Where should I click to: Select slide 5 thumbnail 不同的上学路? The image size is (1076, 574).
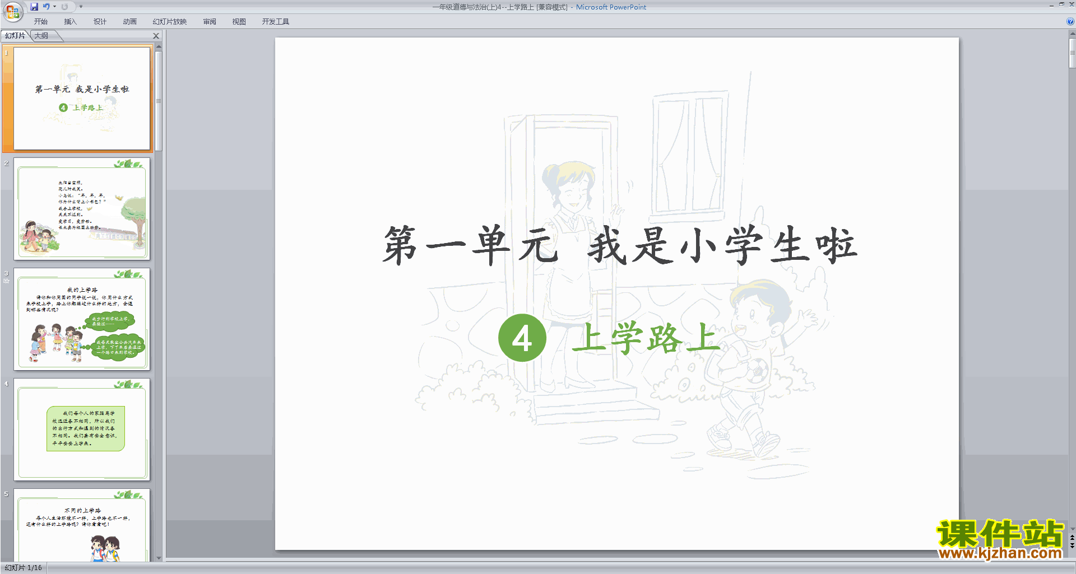[82, 525]
